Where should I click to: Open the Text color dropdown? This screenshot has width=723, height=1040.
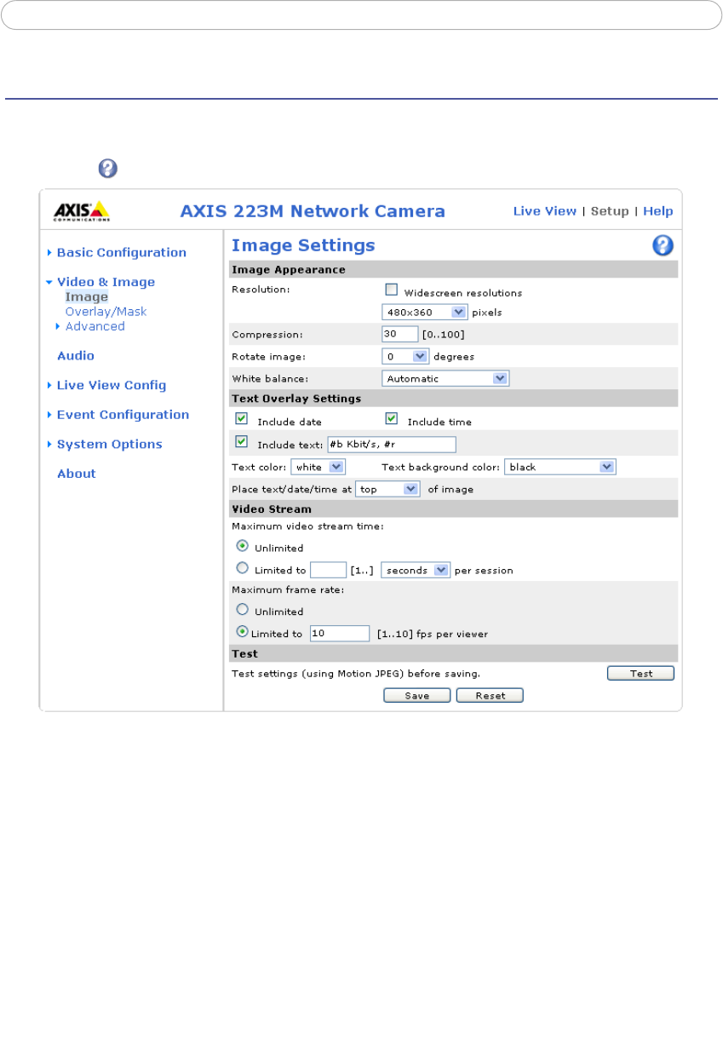tap(318, 467)
